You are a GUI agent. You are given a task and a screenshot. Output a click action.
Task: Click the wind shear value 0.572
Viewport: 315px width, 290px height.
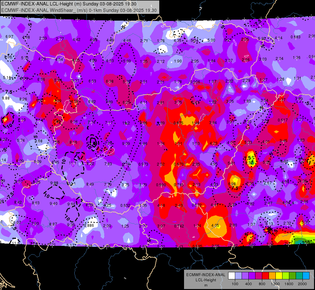pyautogui.click(x=197, y=205)
